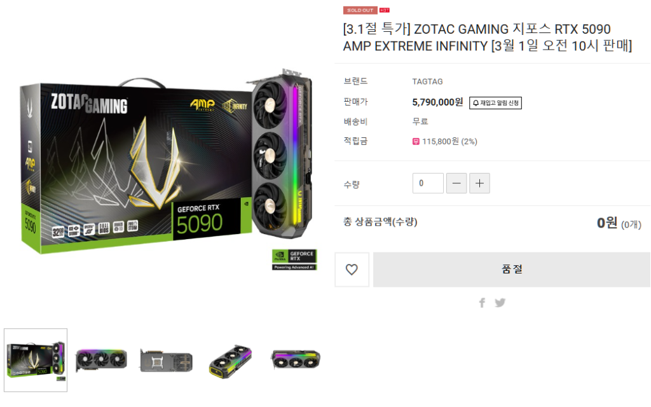Share product via Facebook icon

tap(482, 303)
